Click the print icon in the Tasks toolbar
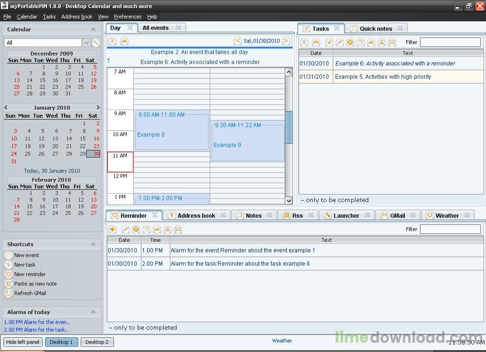Image resolution: width=486 pixels, height=352 pixels. (x=382, y=42)
